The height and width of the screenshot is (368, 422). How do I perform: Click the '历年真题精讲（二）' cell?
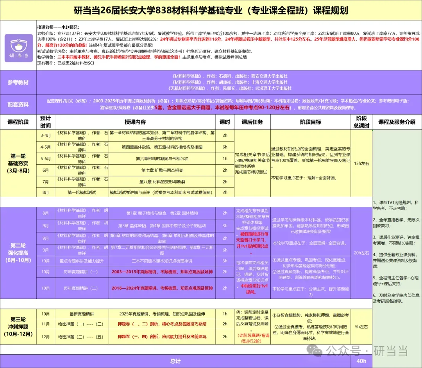pyautogui.click(x=82, y=288)
